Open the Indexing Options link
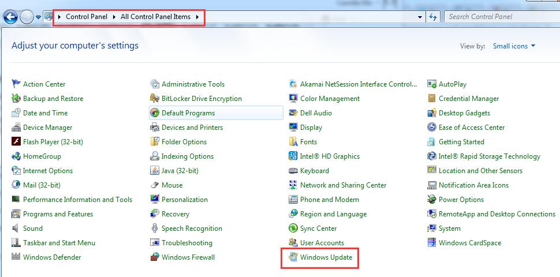 188,156
